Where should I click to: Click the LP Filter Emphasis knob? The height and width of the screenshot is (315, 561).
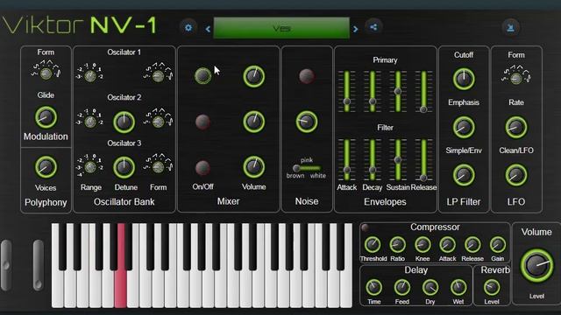(x=464, y=127)
